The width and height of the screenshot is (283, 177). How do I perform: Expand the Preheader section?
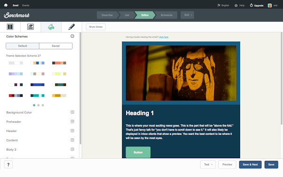coord(72,121)
